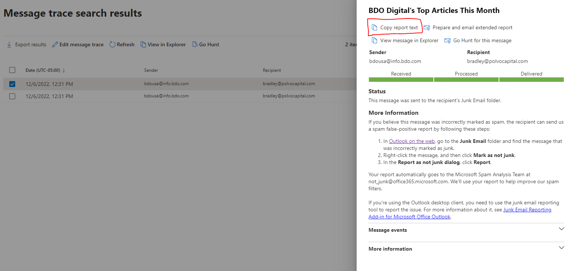
Task: Sort by the Date (UTC-05:00) column header
Action: (43, 70)
